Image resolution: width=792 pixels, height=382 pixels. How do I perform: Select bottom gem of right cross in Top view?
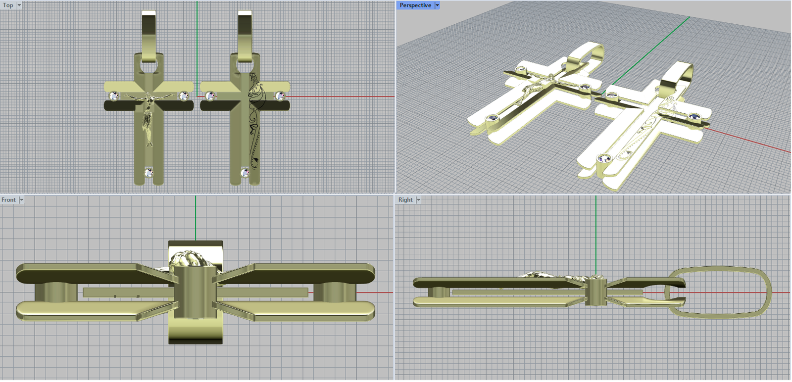(x=245, y=172)
